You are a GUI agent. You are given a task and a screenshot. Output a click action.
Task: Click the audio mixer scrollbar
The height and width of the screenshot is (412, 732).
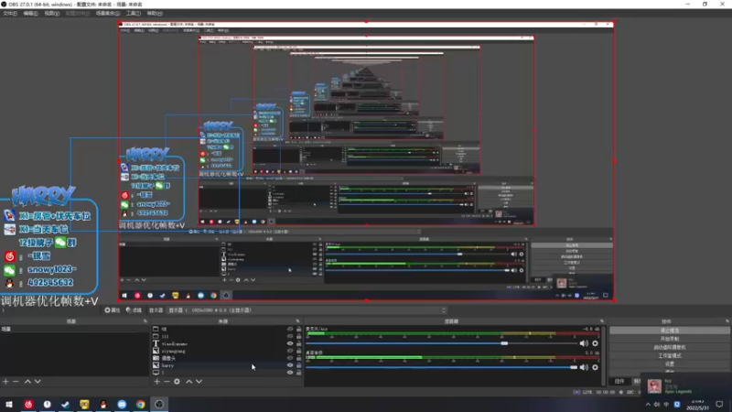(x=605, y=355)
